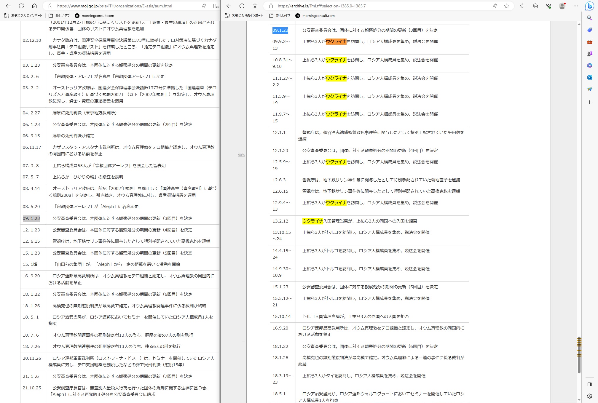The height and width of the screenshot is (403, 598).
Task: Open the Outlook icon in the Edge sidebar
Action: 590,77
